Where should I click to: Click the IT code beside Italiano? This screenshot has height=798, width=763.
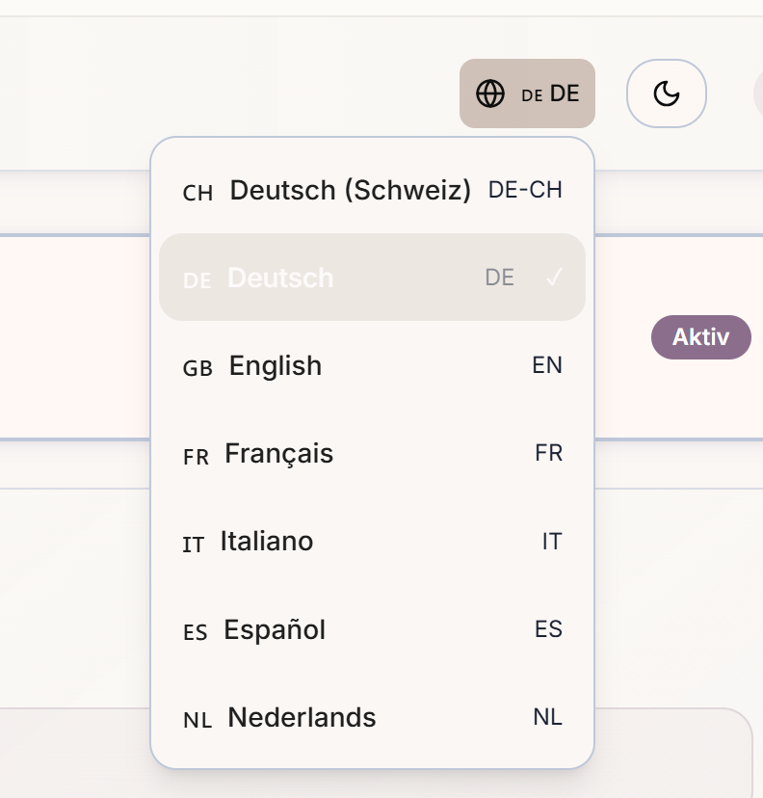(551, 542)
